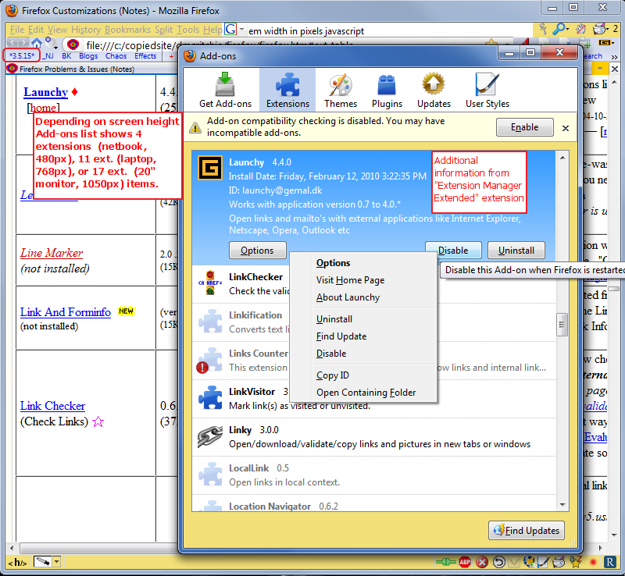
Task: Open the Chaos bookmark folder
Action: (116, 56)
